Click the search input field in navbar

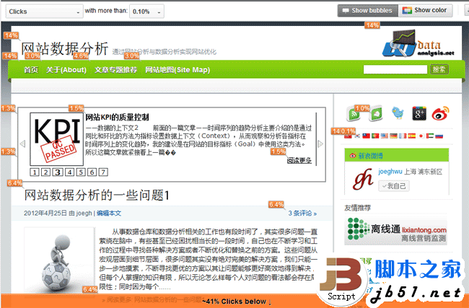point(396,70)
